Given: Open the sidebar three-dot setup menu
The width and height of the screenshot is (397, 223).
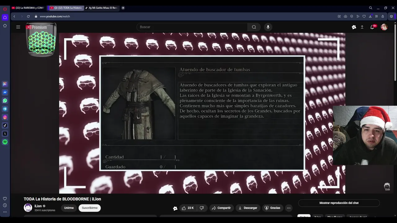Looking at the screenshot, I should [5, 212].
